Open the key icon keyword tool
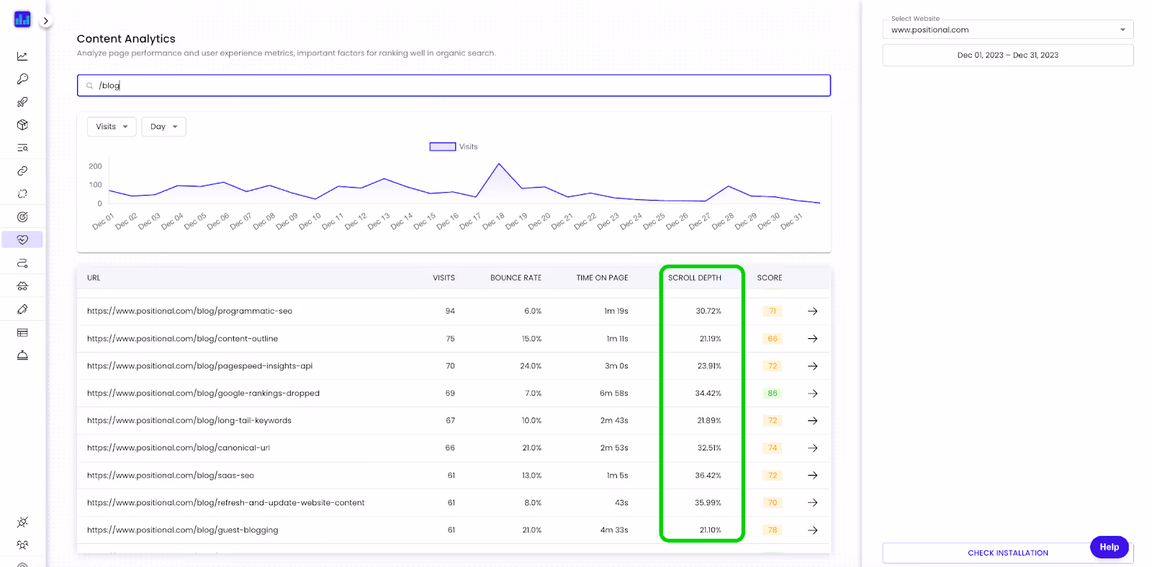This screenshot has height=567, width=1152. click(x=22, y=79)
